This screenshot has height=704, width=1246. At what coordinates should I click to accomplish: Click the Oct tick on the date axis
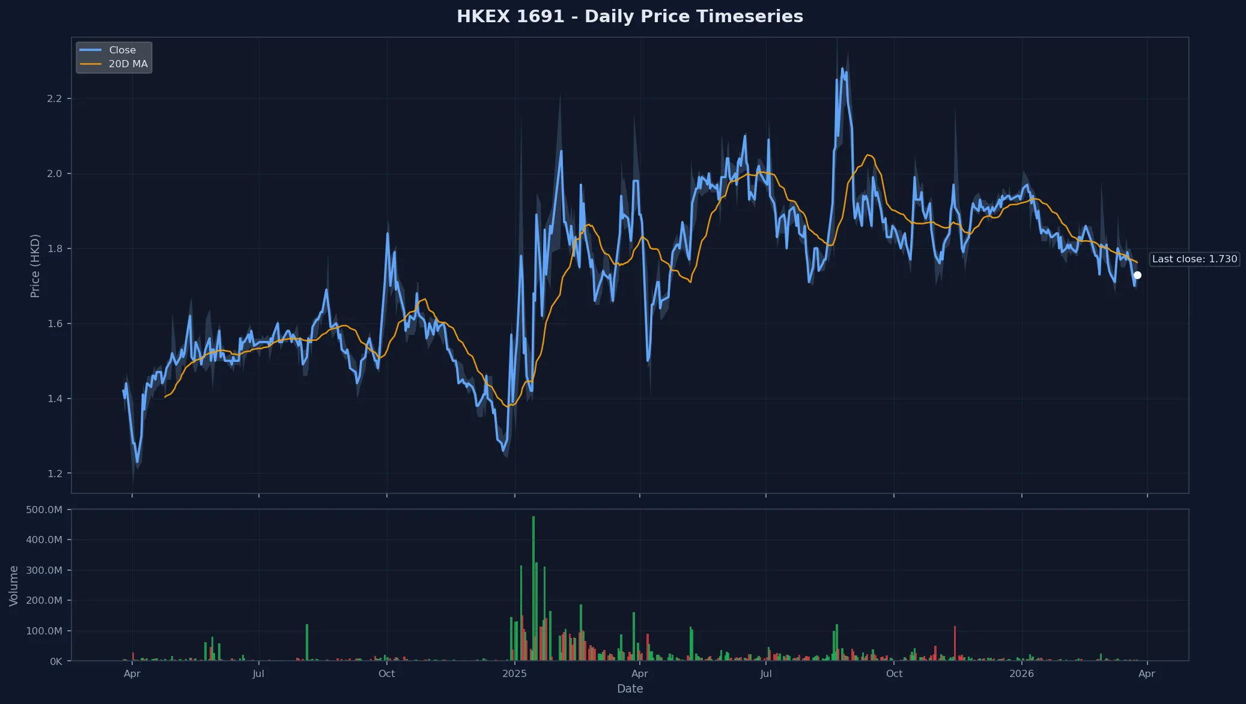pos(387,673)
